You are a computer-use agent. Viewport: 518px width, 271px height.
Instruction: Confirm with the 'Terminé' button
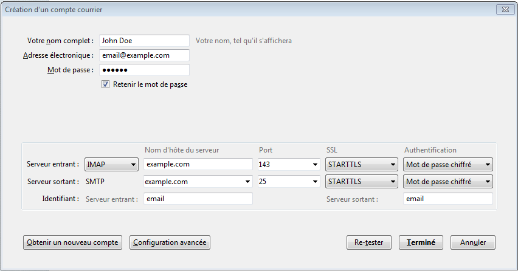coord(421,242)
